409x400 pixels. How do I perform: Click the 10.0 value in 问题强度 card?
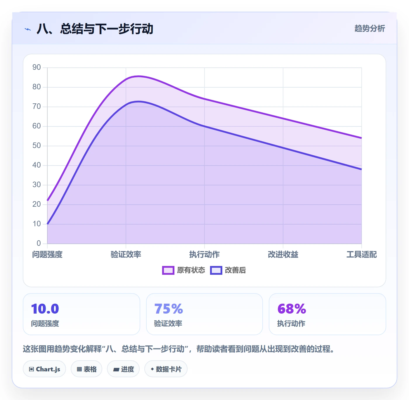tap(45, 309)
